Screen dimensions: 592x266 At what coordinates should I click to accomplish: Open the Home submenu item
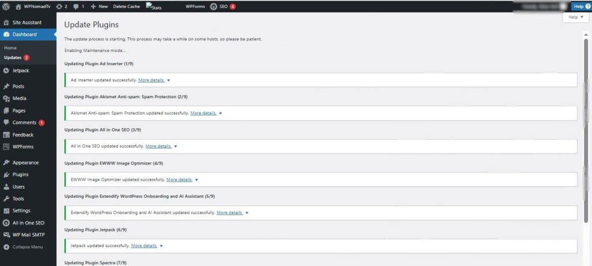[10, 48]
